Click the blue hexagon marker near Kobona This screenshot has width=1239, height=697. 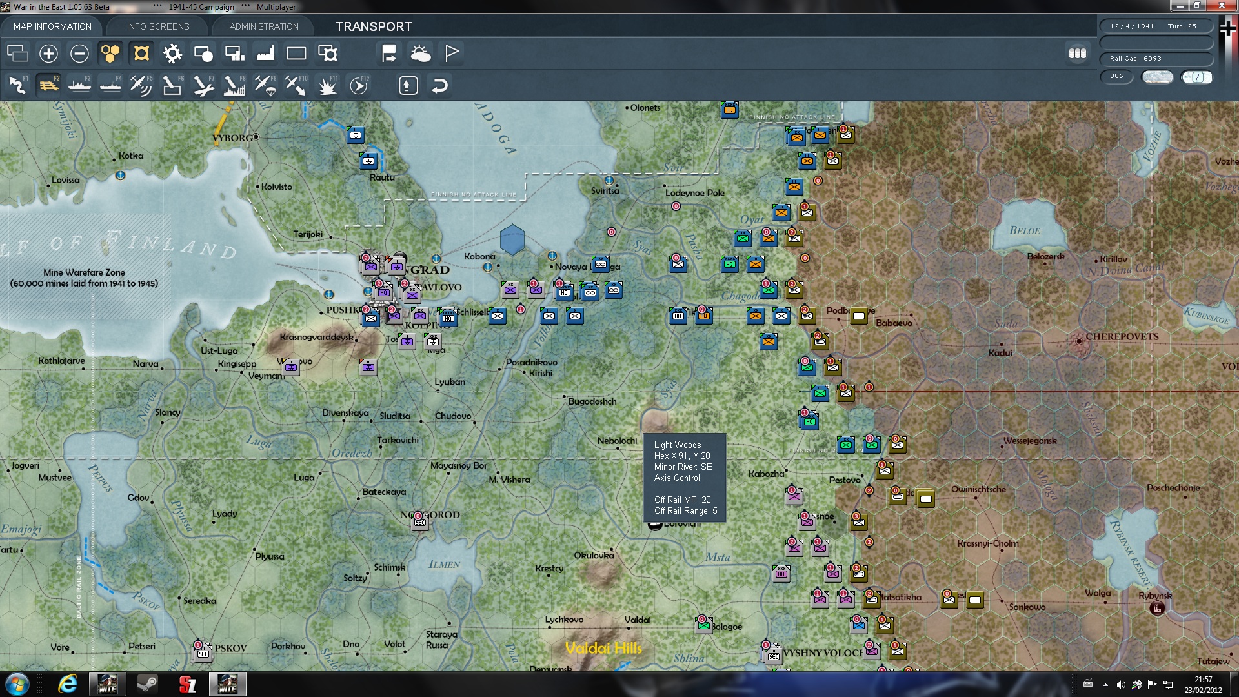[x=512, y=239]
